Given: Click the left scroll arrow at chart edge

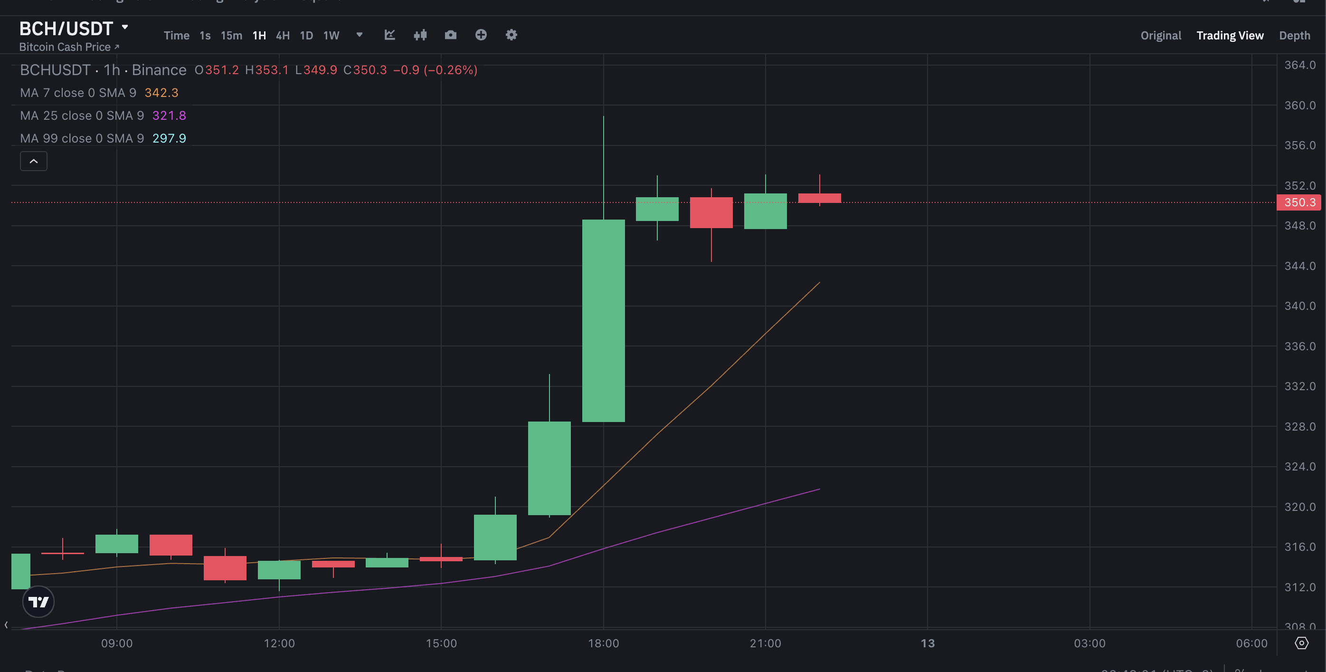Looking at the screenshot, I should pyautogui.click(x=6, y=625).
